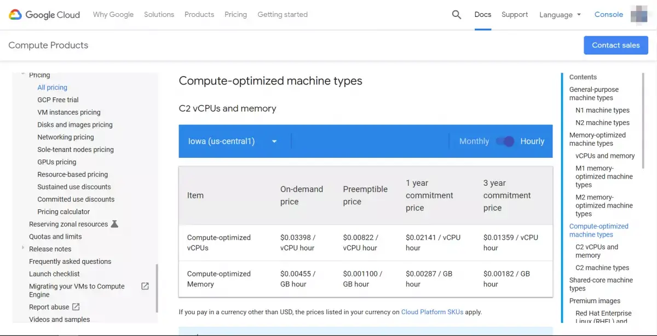Open the Why Google menu
Image resolution: width=657 pixels, height=336 pixels.
(x=113, y=15)
